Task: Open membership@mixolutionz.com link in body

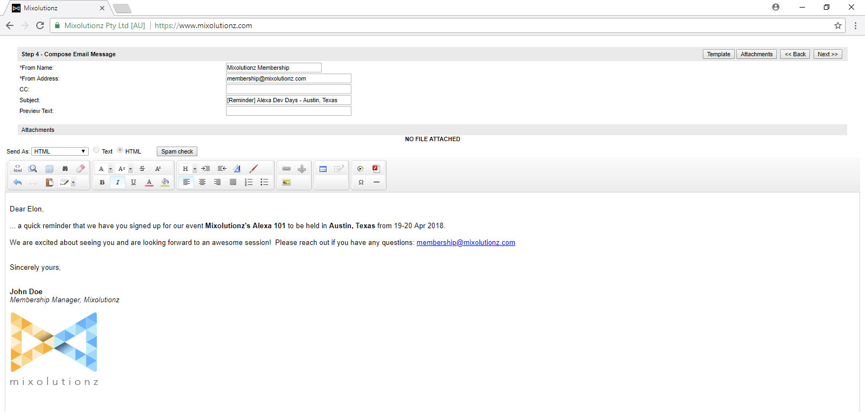Action: (465, 242)
